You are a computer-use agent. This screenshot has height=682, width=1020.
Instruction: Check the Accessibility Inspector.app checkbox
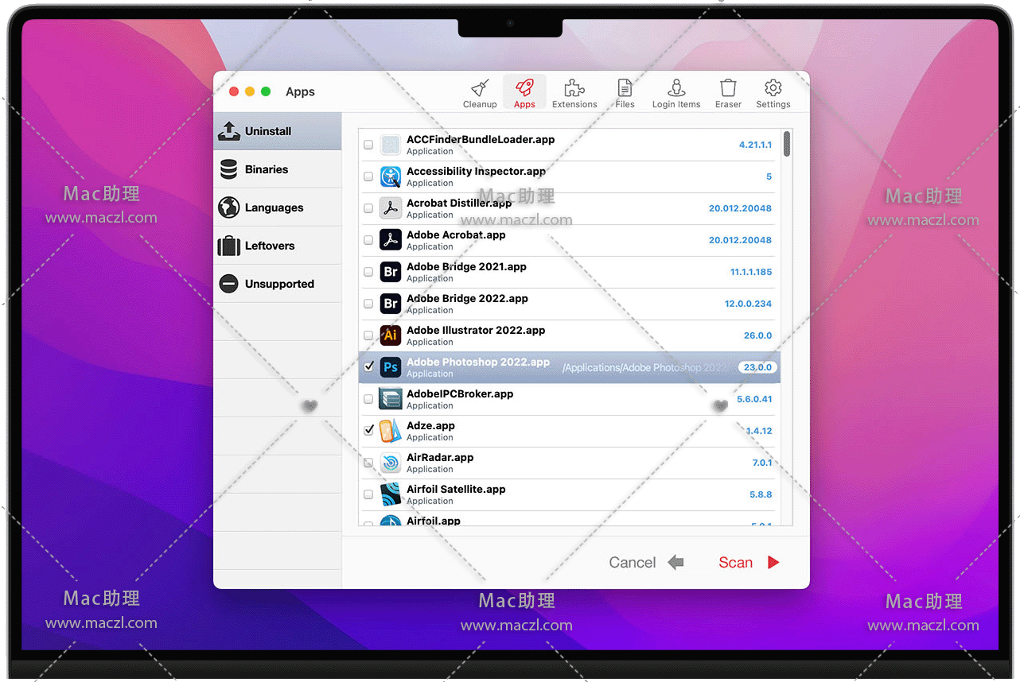368,176
